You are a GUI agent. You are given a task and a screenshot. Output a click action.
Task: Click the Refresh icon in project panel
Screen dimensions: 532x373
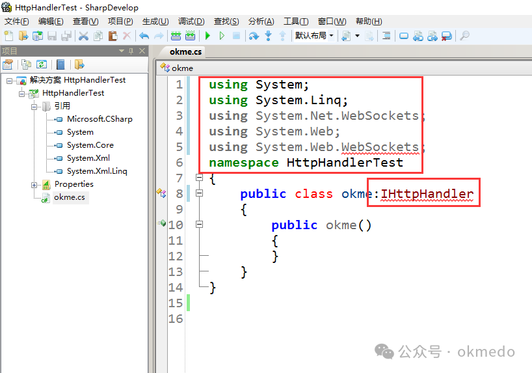[x=42, y=64]
